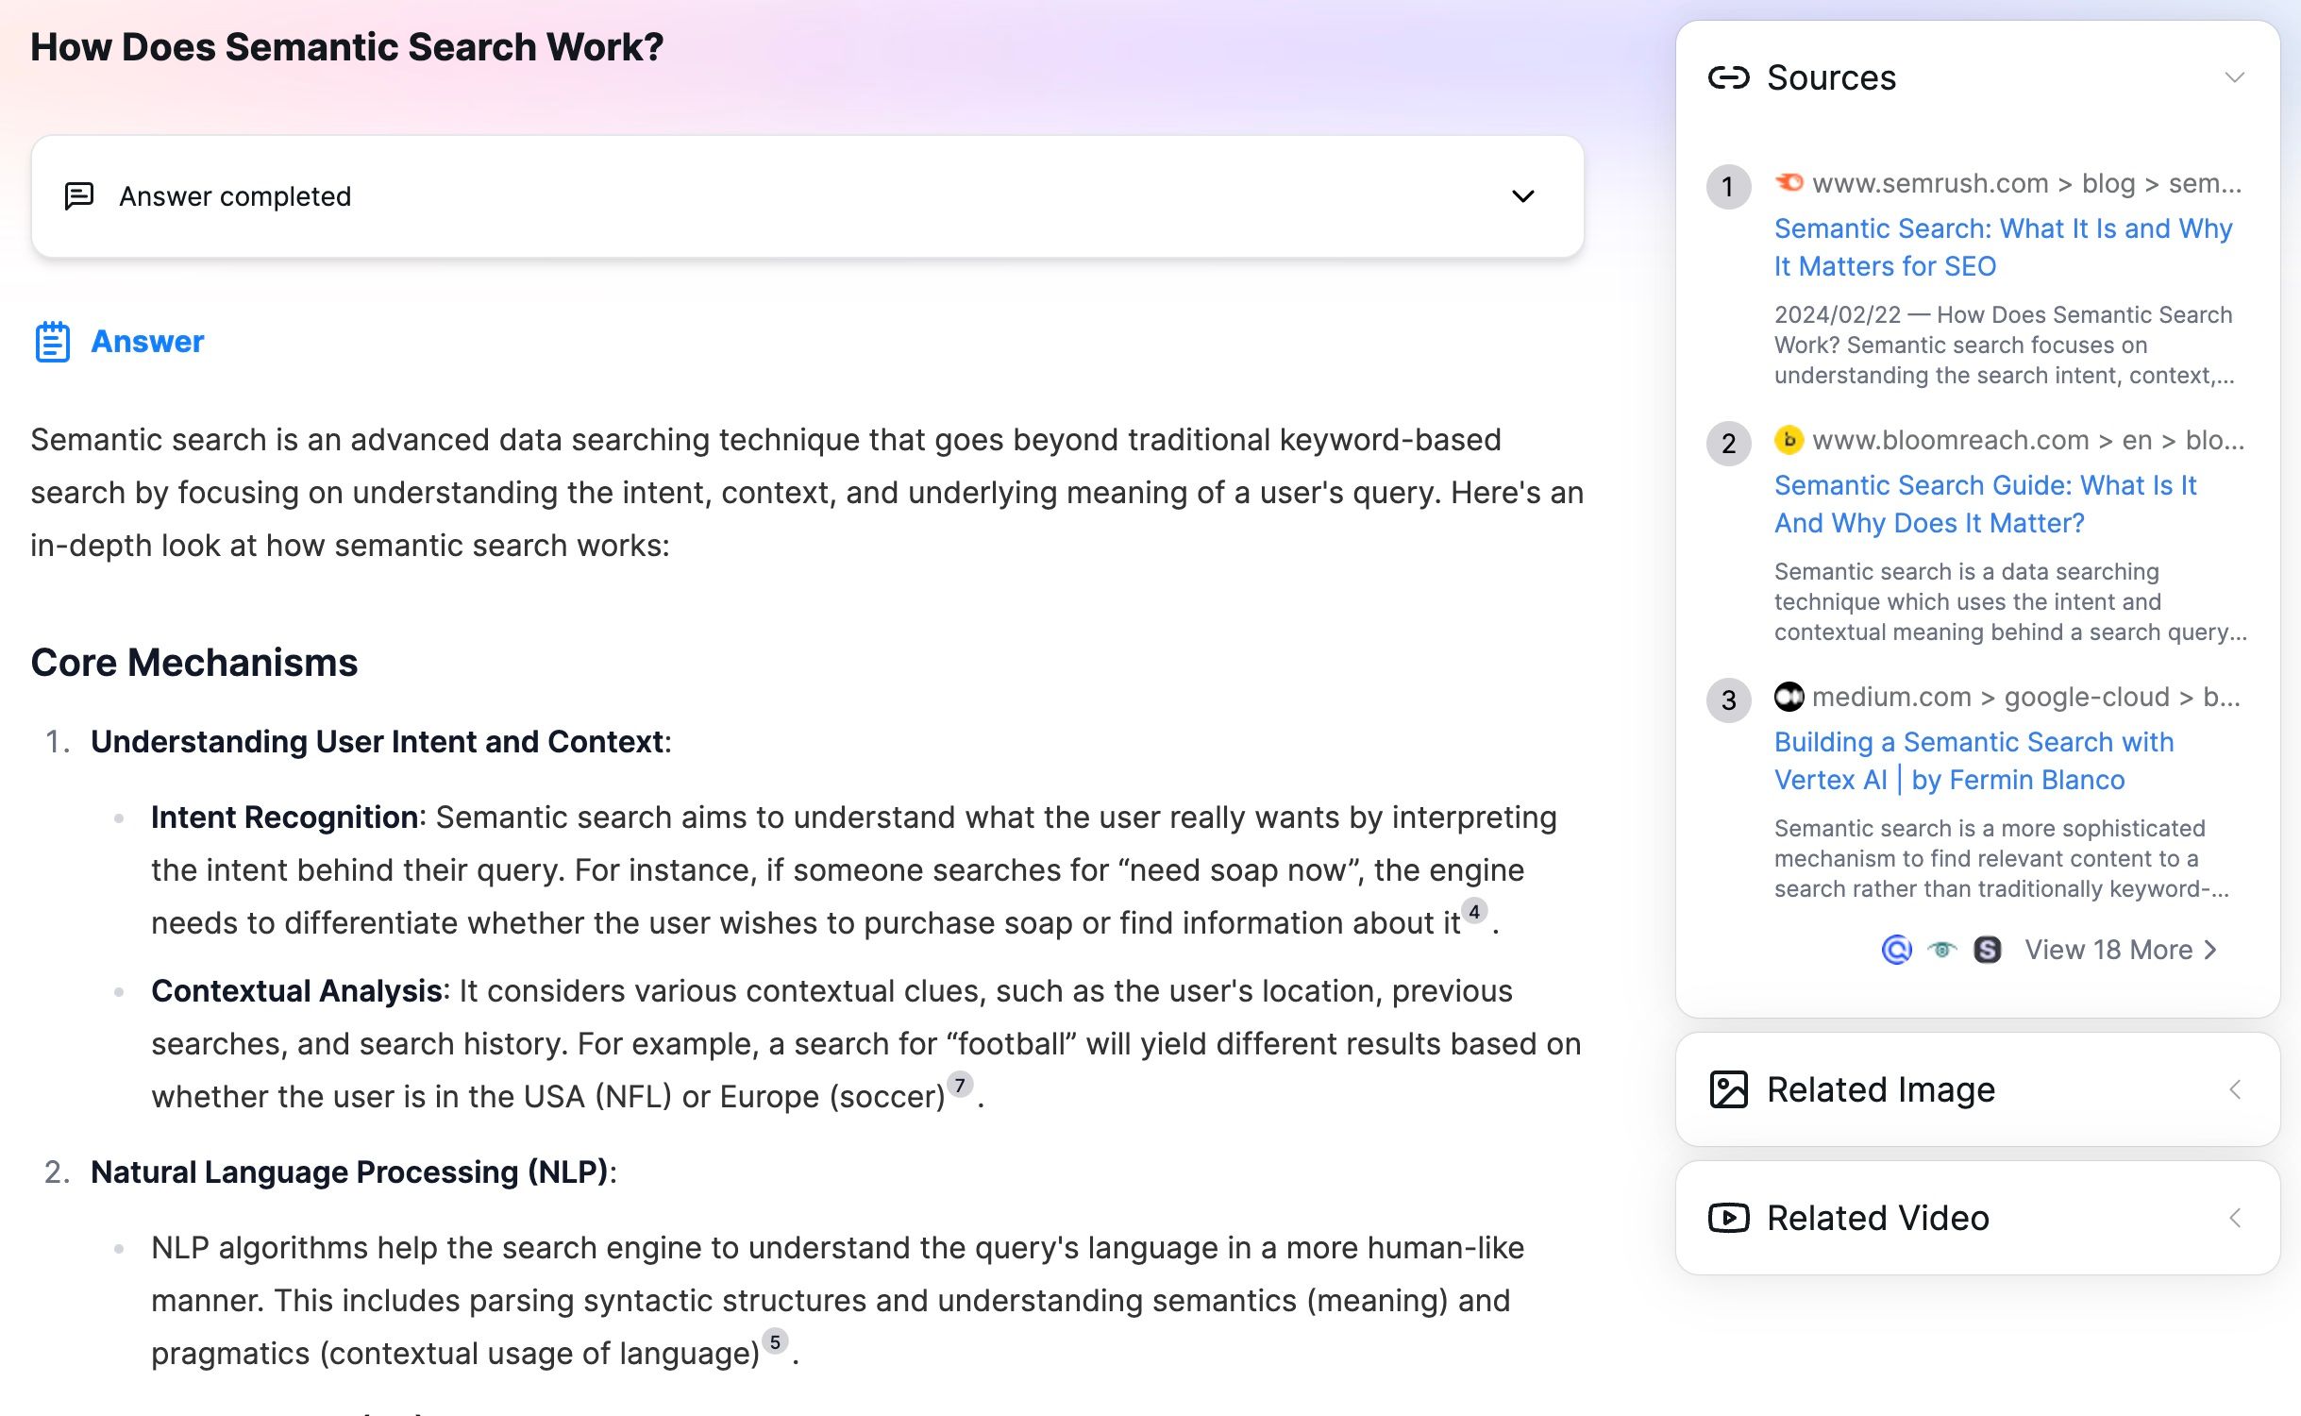Screen dimensions: 2301x1416
Task: Open Semantic Search: What It Is link
Action: pos(2003,247)
